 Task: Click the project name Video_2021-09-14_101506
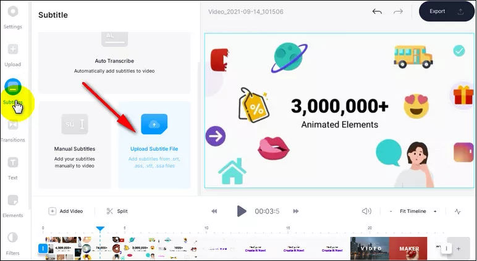pos(245,12)
